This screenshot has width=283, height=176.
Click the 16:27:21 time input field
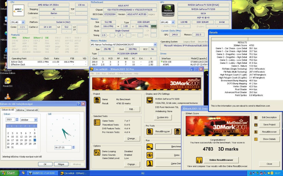[x=63, y=147]
